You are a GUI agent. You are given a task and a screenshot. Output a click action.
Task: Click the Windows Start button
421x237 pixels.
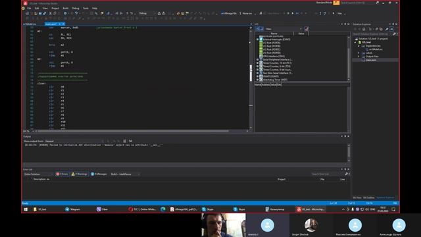[x=26, y=209]
